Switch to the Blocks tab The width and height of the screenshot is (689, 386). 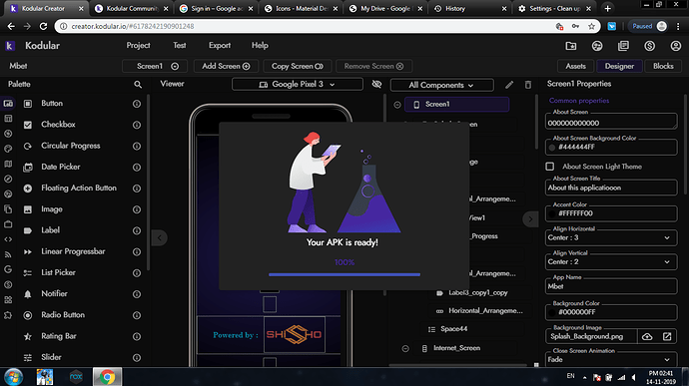click(x=663, y=66)
